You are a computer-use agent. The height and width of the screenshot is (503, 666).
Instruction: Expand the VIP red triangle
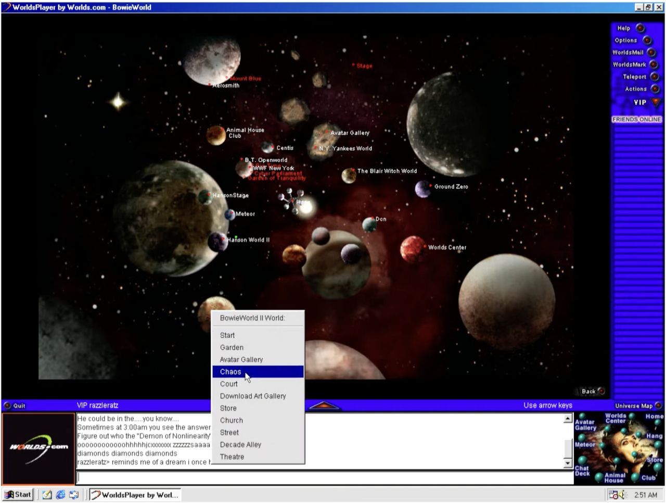[x=656, y=102]
